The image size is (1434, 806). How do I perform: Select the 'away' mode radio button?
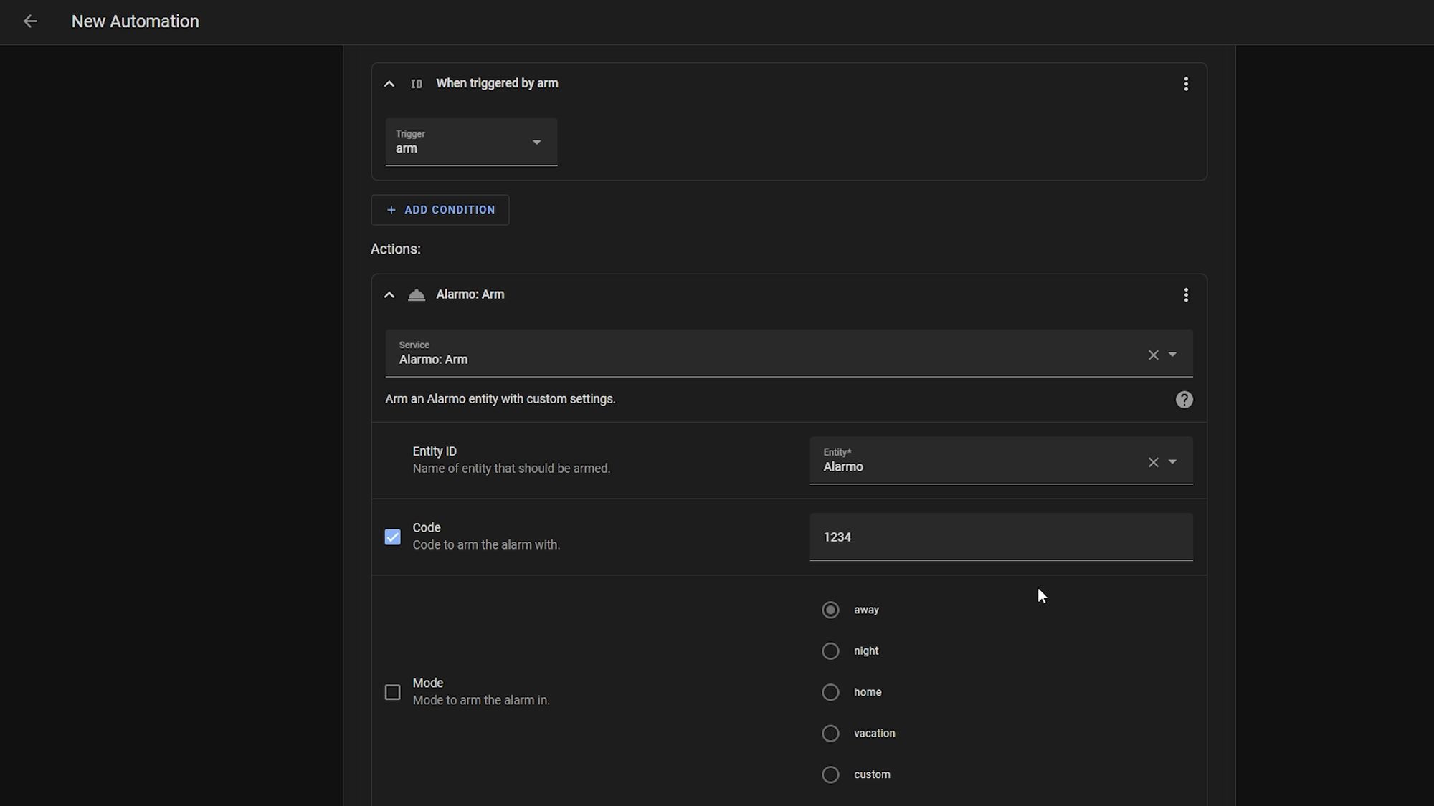click(x=830, y=610)
